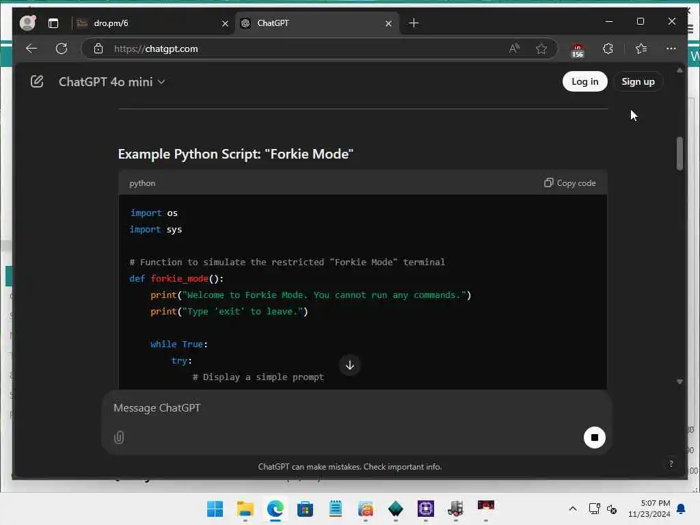Click the scrollbar down arrow

[679, 381]
